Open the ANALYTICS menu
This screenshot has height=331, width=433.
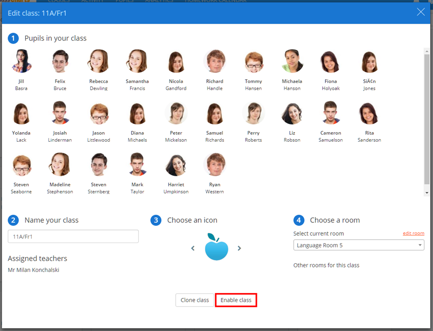[x=158, y=1]
